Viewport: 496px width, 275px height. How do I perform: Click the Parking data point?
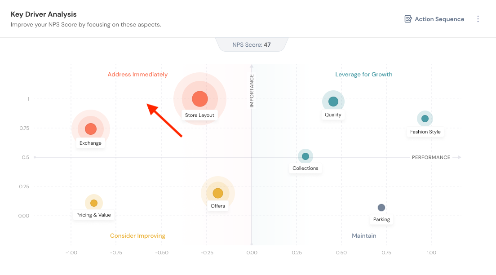click(x=381, y=208)
